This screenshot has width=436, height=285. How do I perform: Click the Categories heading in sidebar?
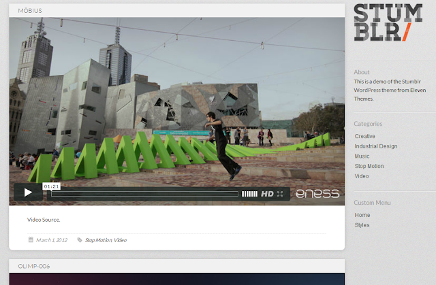click(368, 124)
